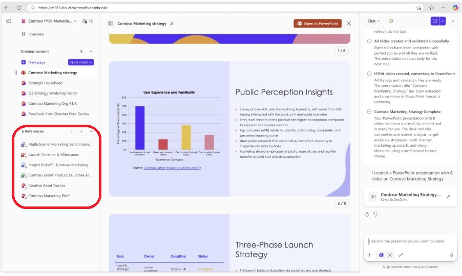Click Open in PowerPoint button
The image size is (462, 276).
[318, 24]
